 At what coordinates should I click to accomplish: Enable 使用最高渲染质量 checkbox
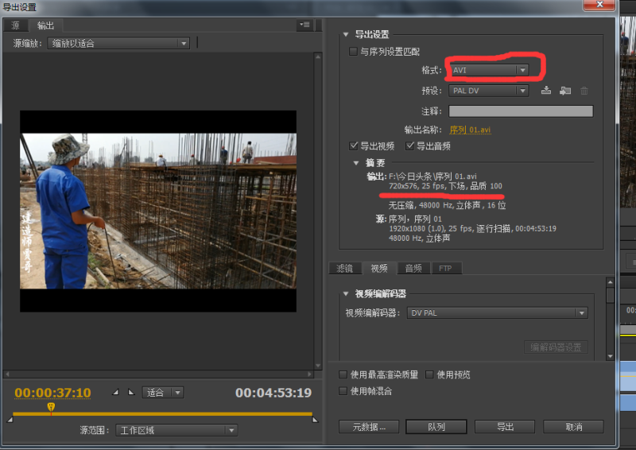tap(343, 374)
